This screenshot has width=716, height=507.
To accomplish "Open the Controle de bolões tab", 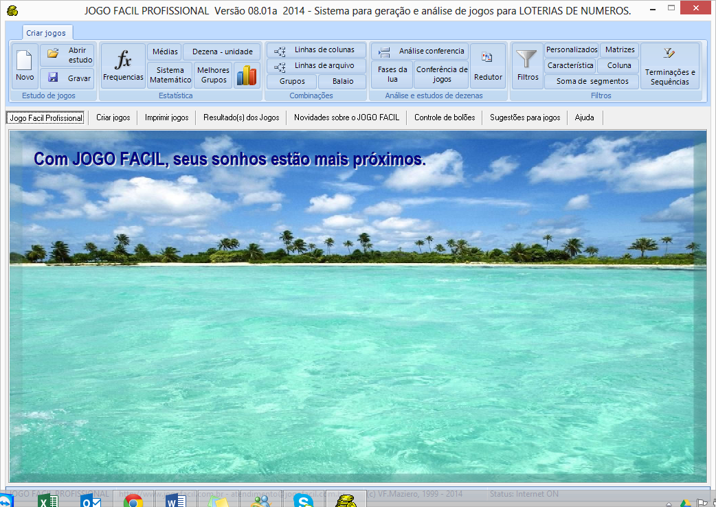I will (x=445, y=117).
